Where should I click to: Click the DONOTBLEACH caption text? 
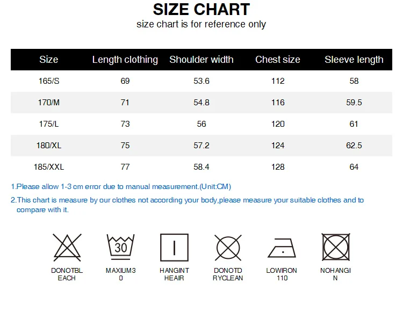point(67,274)
